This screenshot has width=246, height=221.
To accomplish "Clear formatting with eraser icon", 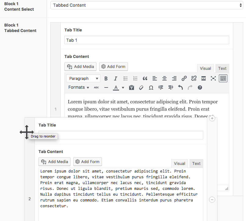I will (x=141, y=87).
